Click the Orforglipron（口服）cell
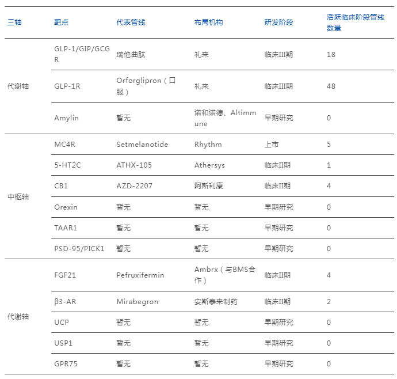397x379 pixels. [146, 86]
